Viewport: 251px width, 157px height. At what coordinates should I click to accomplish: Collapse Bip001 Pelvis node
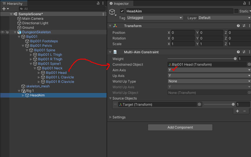coord(23,46)
